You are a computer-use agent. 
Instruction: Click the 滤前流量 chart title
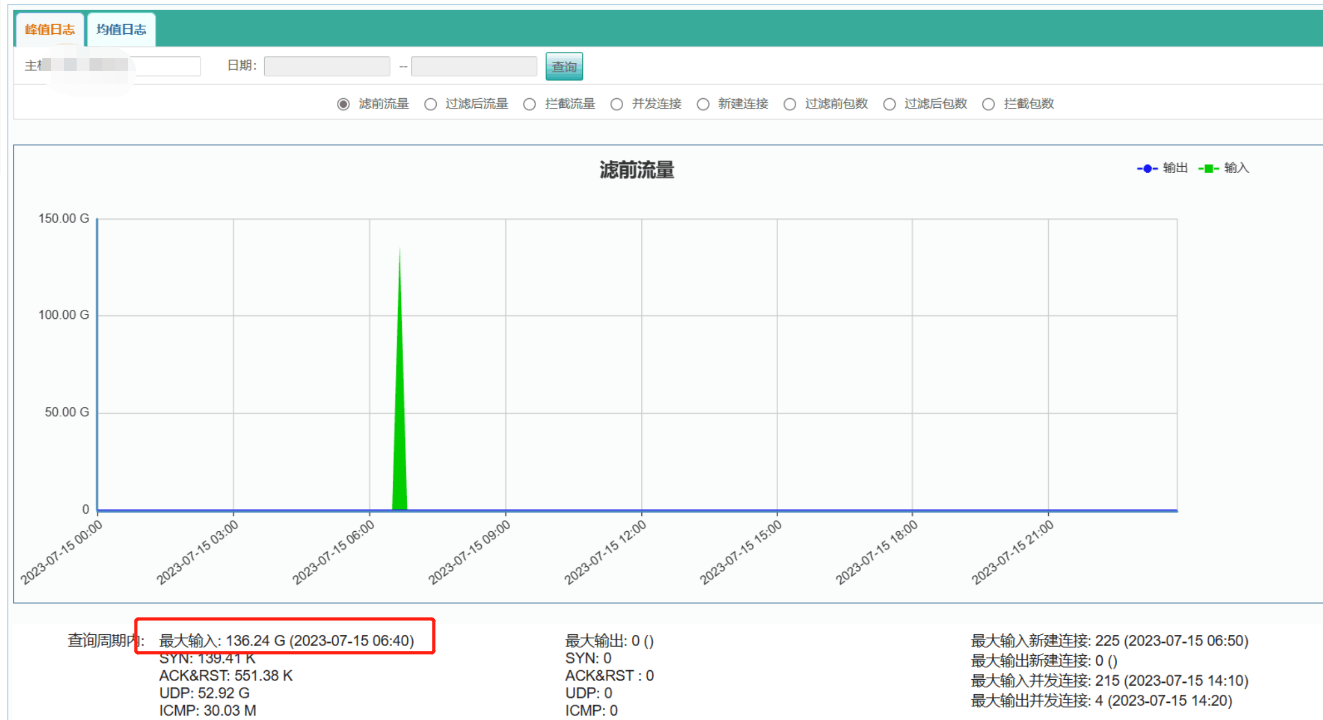coord(636,170)
